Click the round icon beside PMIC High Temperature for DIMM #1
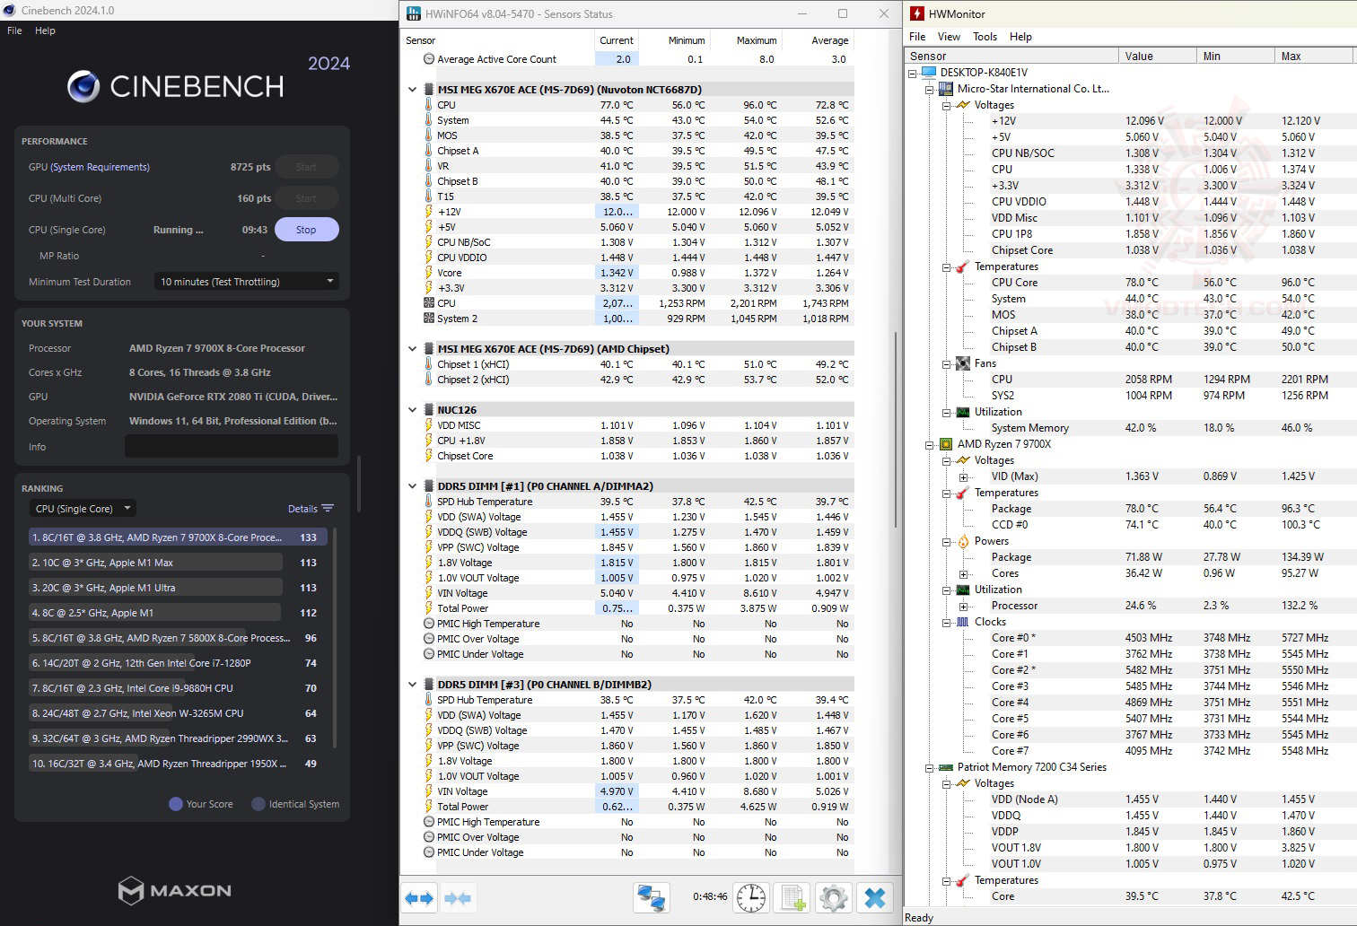Screen dimensions: 1357x926 429,624
